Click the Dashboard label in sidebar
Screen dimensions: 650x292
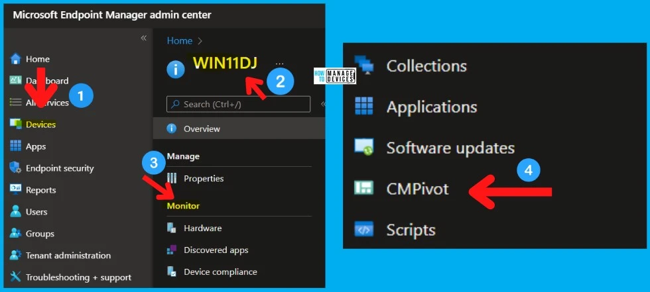tap(47, 81)
